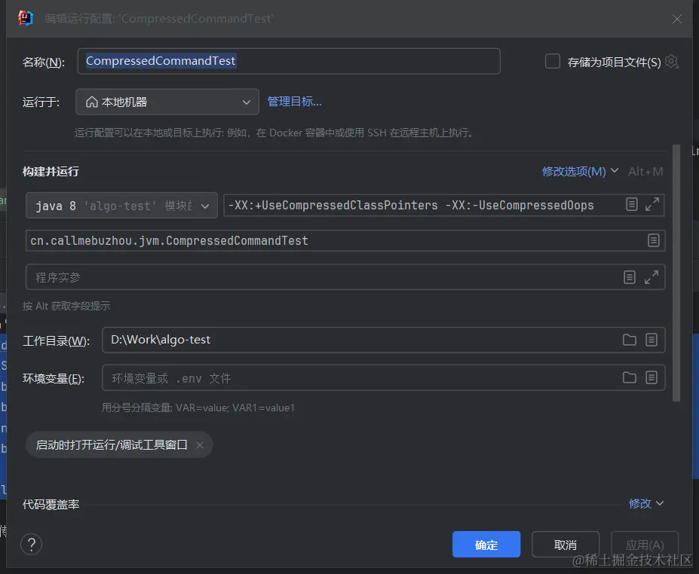Insert macros icon in the 程序实参 field

click(629, 277)
